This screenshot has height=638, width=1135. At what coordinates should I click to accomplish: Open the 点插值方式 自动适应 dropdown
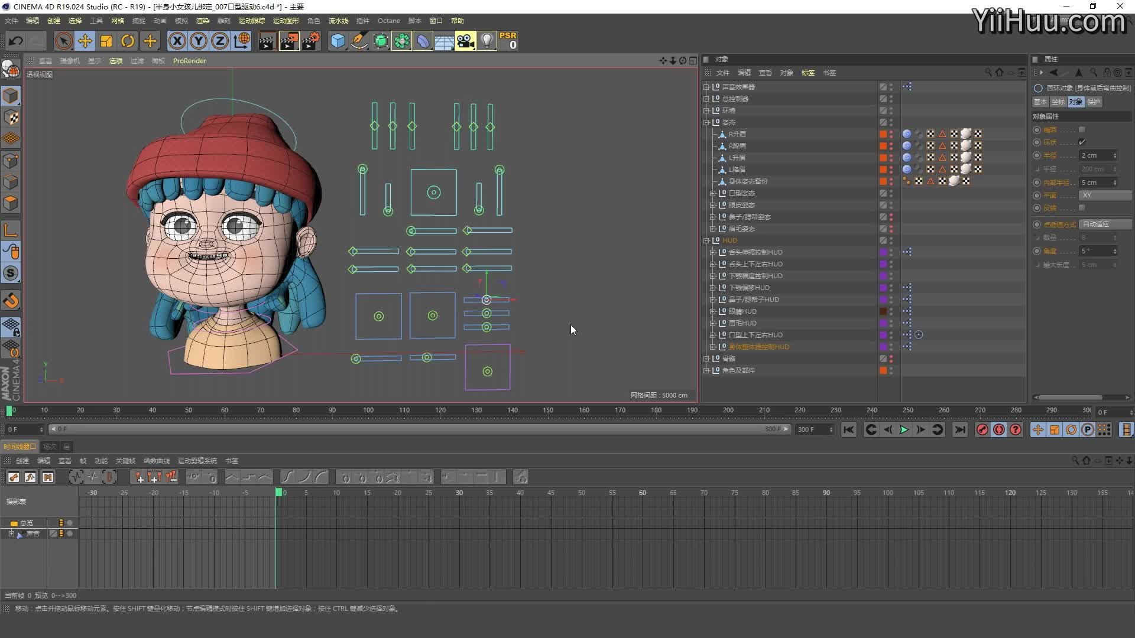pos(1105,224)
